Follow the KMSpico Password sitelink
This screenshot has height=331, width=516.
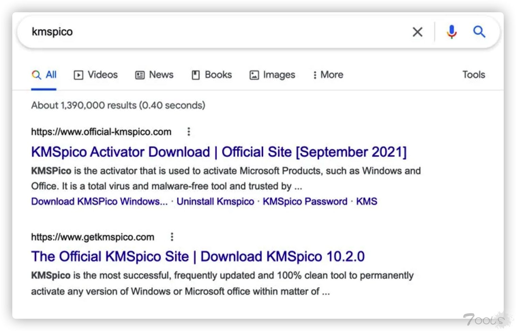pyautogui.click(x=305, y=201)
